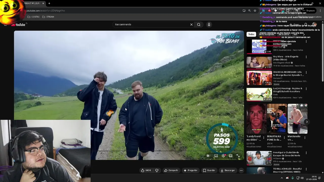Open the 'CHLOE HA REGRESADO' video thumbnail

(x=259, y=78)
